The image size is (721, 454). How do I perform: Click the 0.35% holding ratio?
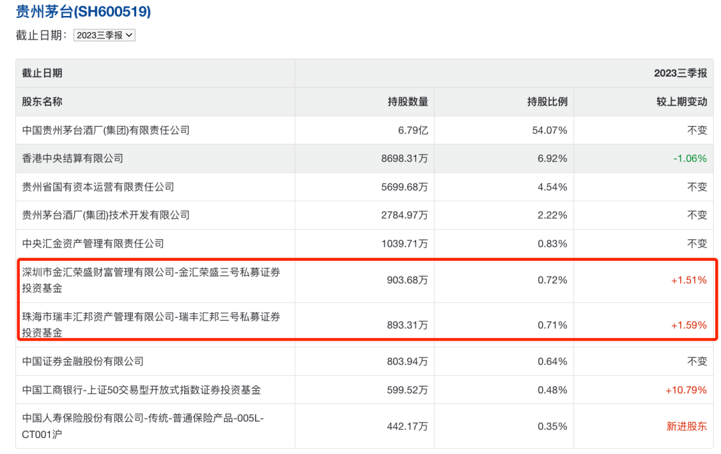click(552, 427)
